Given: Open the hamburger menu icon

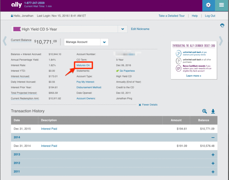Looking at the screenshot, I should tap(222, 5).
